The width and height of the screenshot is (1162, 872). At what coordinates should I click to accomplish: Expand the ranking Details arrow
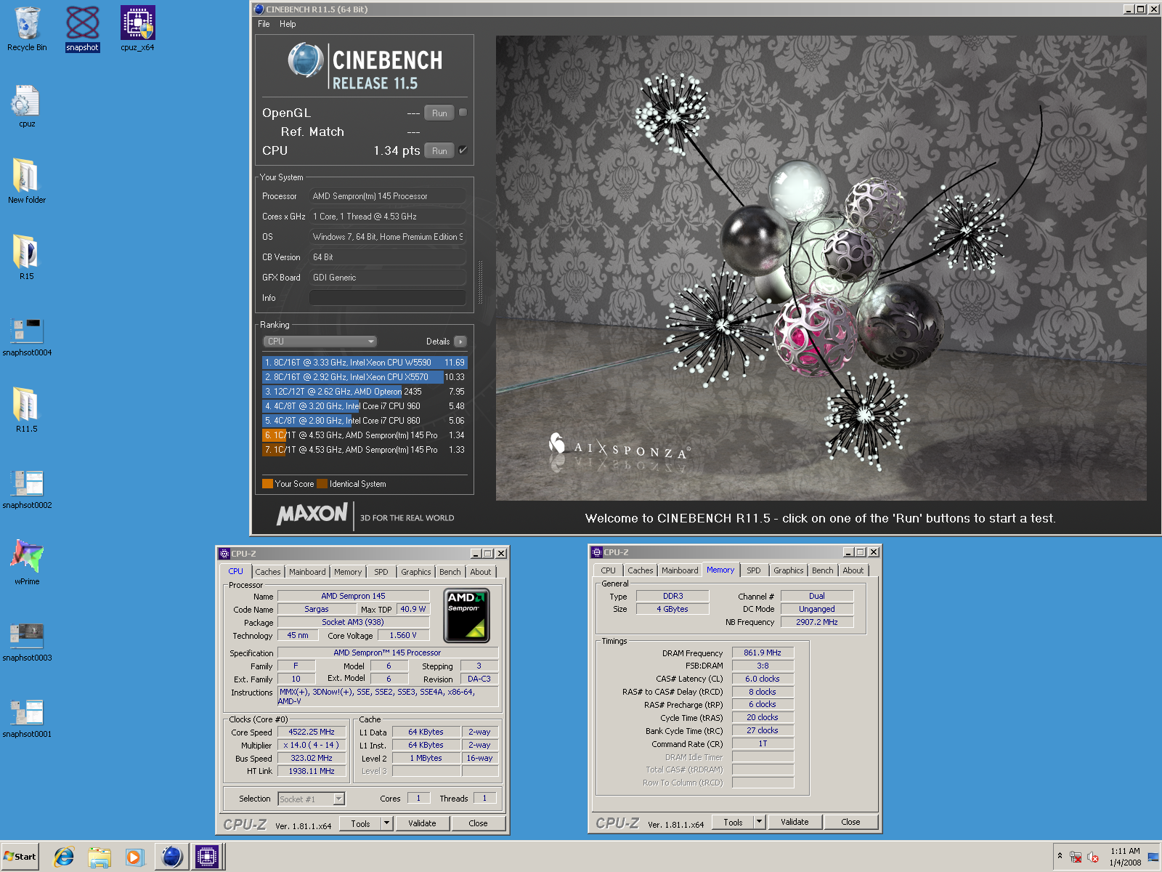[460, 342]
